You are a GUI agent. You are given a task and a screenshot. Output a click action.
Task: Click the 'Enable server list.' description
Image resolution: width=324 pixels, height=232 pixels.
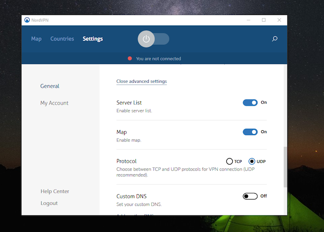click(x=134, y=111)
